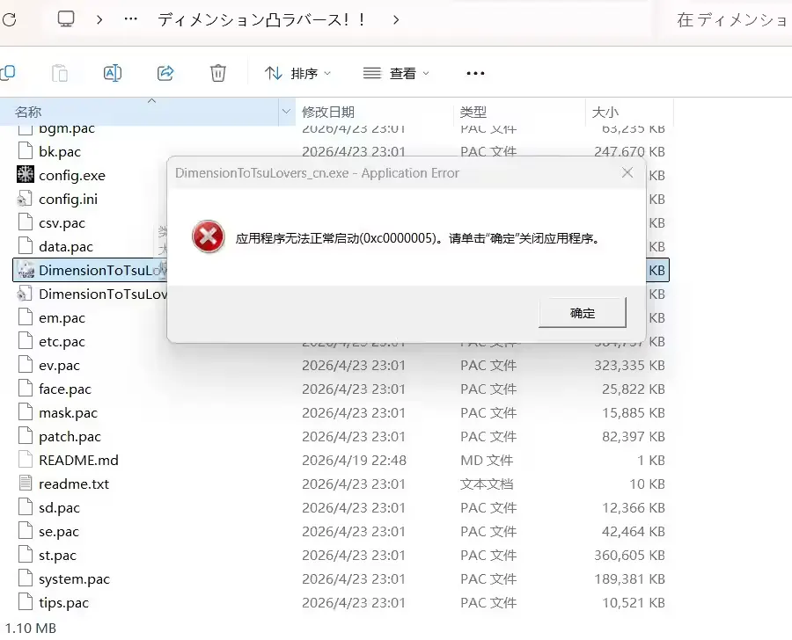Select config.ini file icon

pyautogui.click(x=26, y=199)
